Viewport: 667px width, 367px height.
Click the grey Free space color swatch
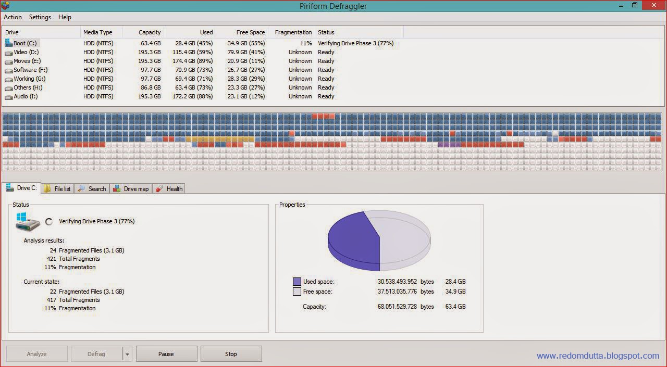click(297, 292)
